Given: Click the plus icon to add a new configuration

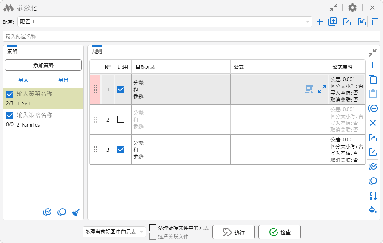Looking at the screenshot, I should click(x=320, y=22).
